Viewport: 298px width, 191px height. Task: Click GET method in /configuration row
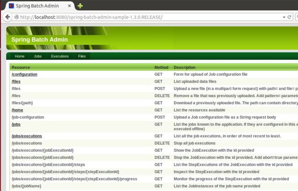pos(158,74)
